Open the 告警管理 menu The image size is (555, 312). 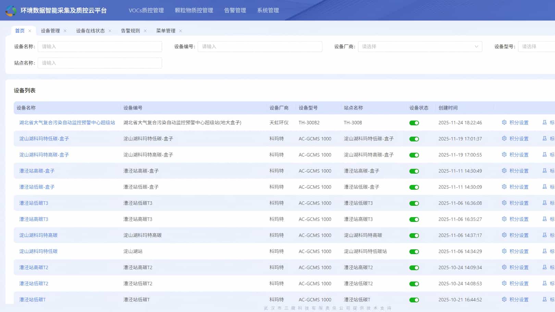[x=234, y=10]
